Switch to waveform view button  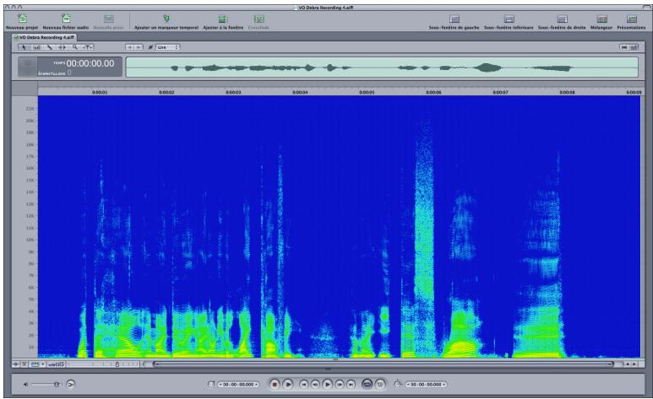(x=624, y=47)
